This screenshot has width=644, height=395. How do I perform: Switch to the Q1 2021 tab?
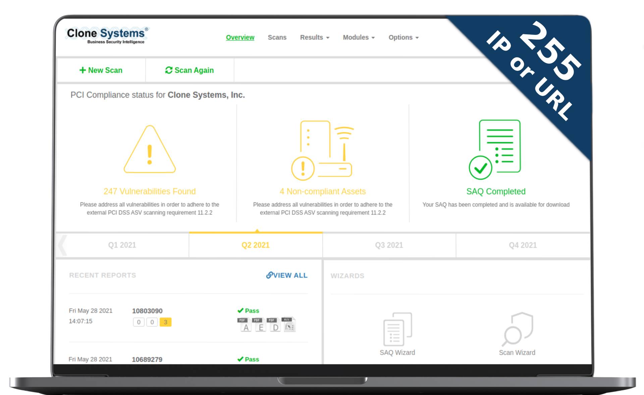(x=122, y=245)
